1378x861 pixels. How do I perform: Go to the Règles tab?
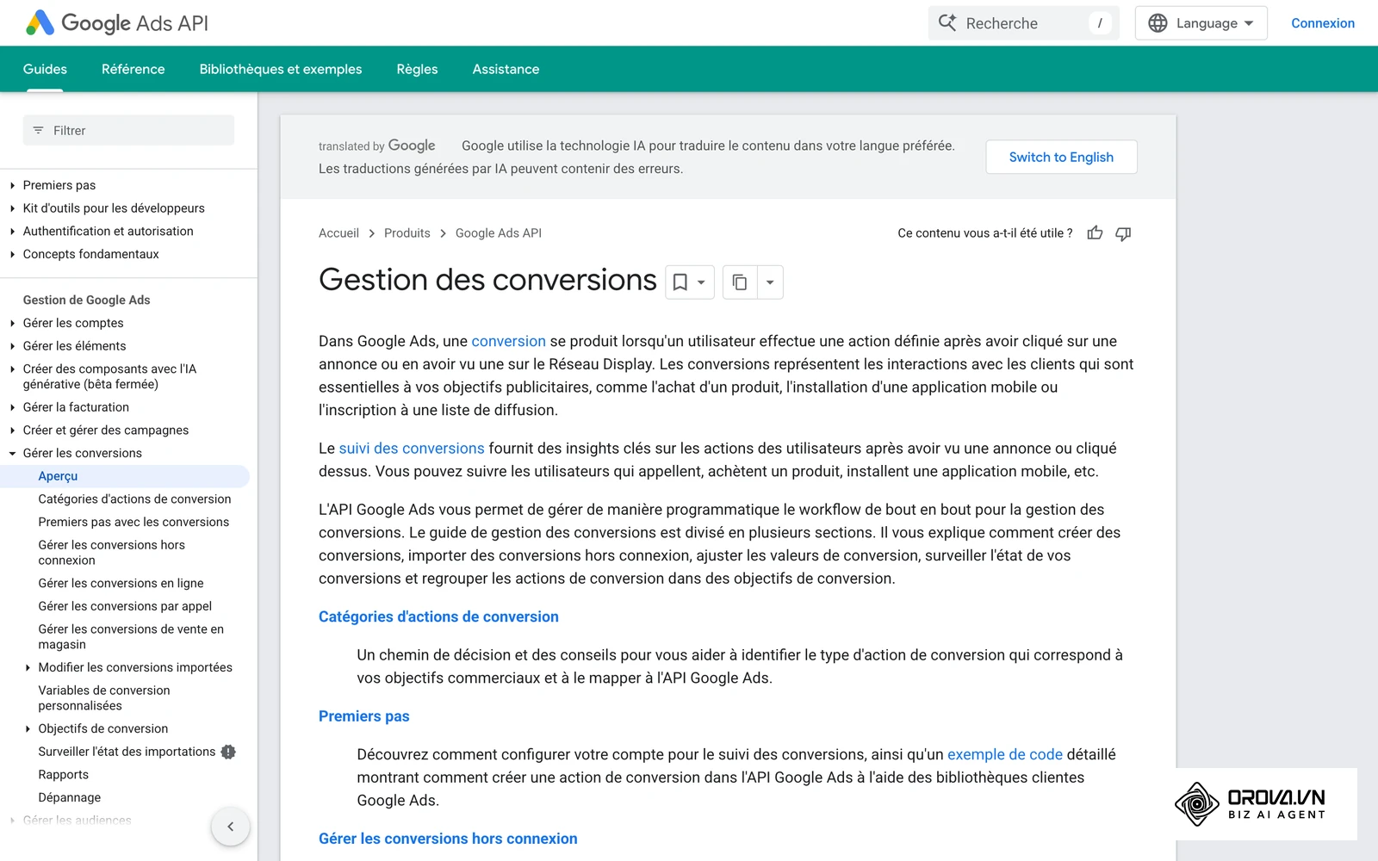417,69
